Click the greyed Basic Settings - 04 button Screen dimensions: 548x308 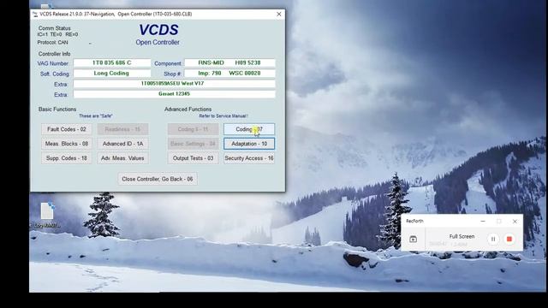(x=193, y=144)
